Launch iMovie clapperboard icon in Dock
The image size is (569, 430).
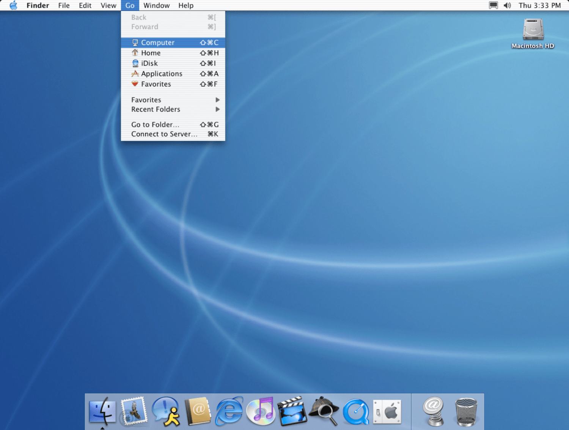point(292,411)
